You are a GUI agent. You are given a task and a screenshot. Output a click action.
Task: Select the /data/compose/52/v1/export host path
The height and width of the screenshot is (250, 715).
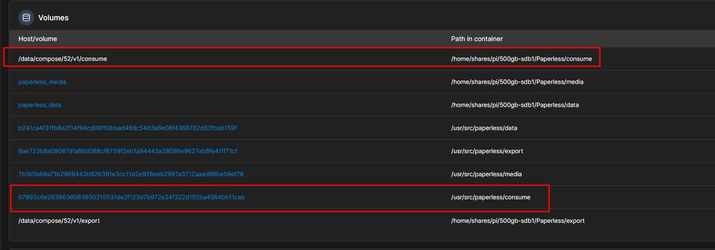tap(59, 220)
